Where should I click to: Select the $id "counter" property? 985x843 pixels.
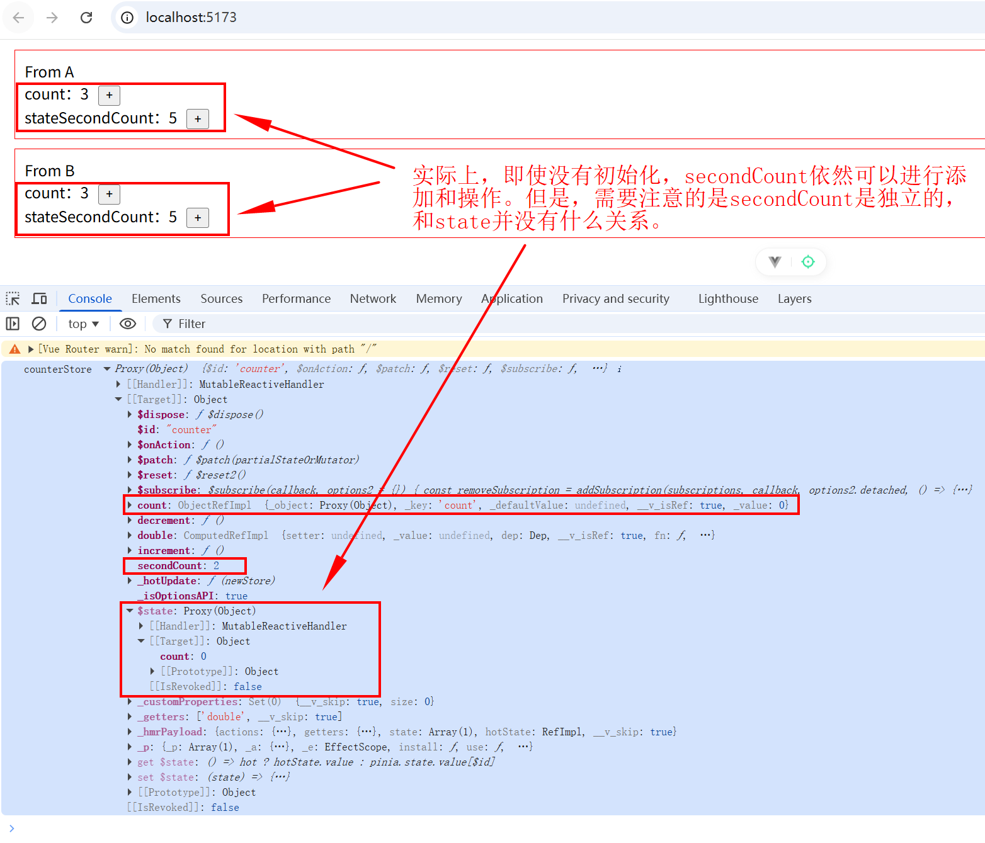click(x=177, y=429)
